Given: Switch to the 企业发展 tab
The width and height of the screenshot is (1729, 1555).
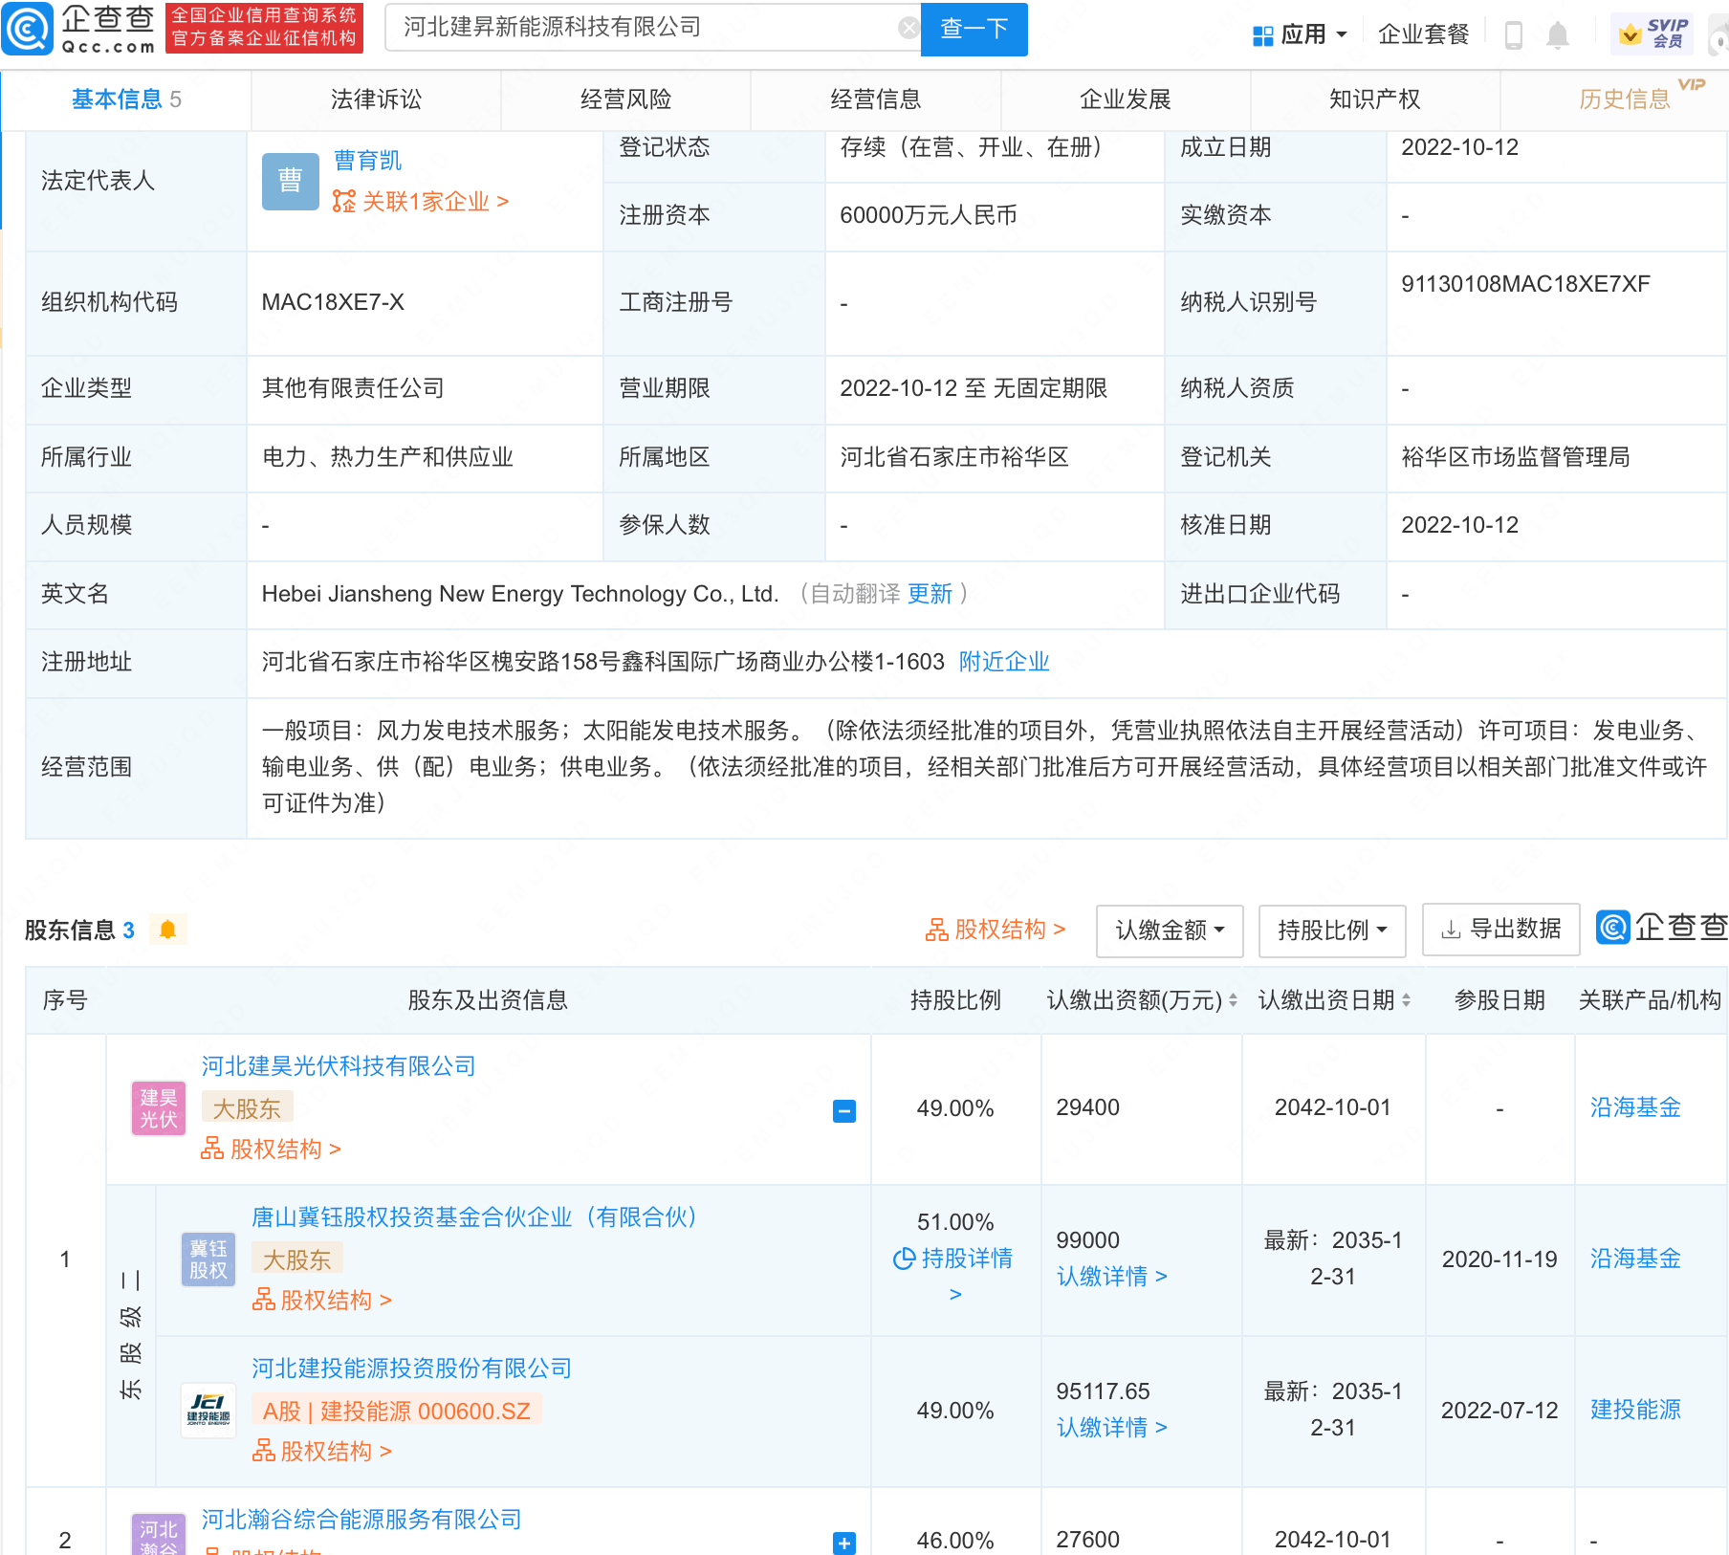Looking at the screenshot, I should pos(1126,99).
